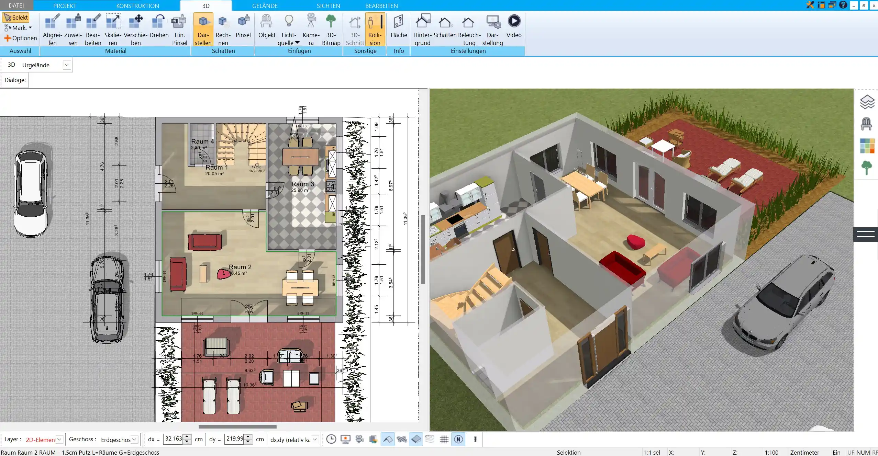Viewport: 878px width, 456px height.
Task: Open the Layer dropdown
Action: (x=59, y=440)
